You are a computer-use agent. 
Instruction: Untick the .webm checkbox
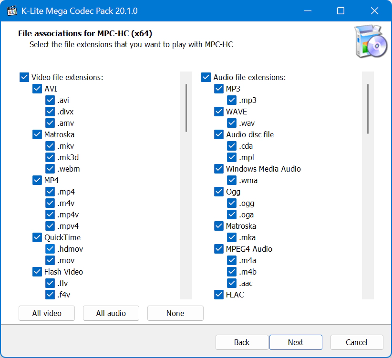click(x=50, y=169)
